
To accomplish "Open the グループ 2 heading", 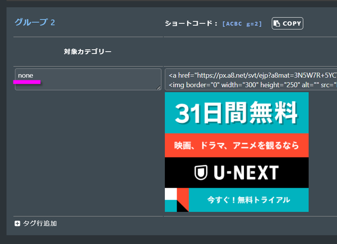I will 35,22.
